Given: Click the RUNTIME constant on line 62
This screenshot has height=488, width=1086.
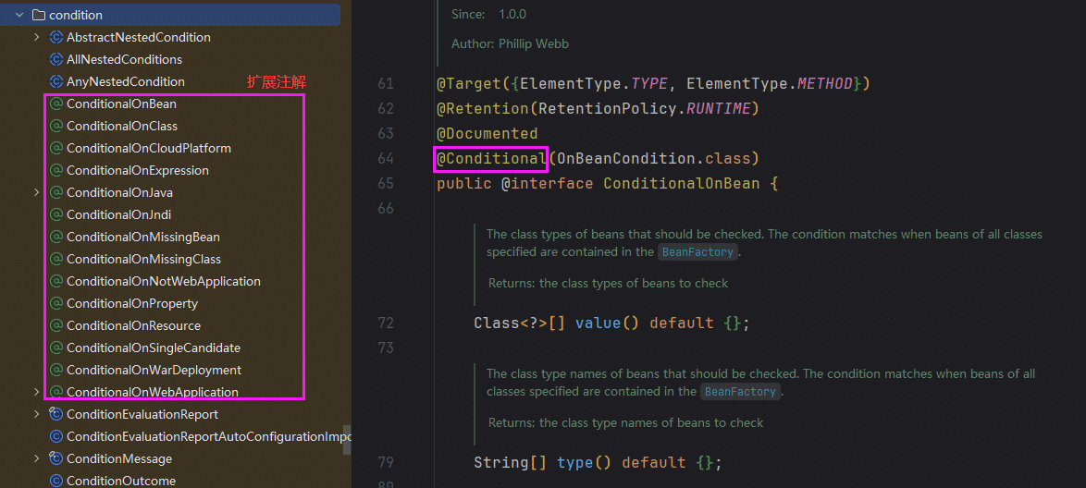Looking at the screenshot, I should pyautogui.click(x=718, y=109).
